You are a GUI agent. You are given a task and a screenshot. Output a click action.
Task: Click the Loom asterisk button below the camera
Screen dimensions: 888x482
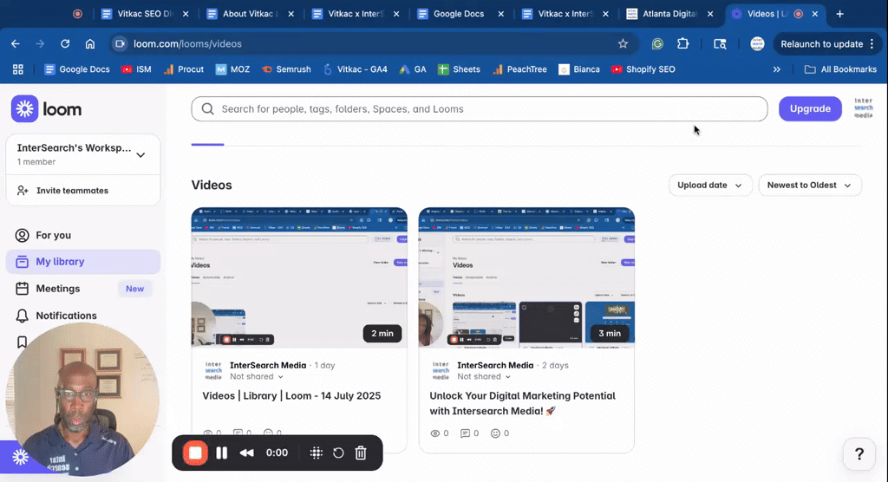click(x=21, y=457)
